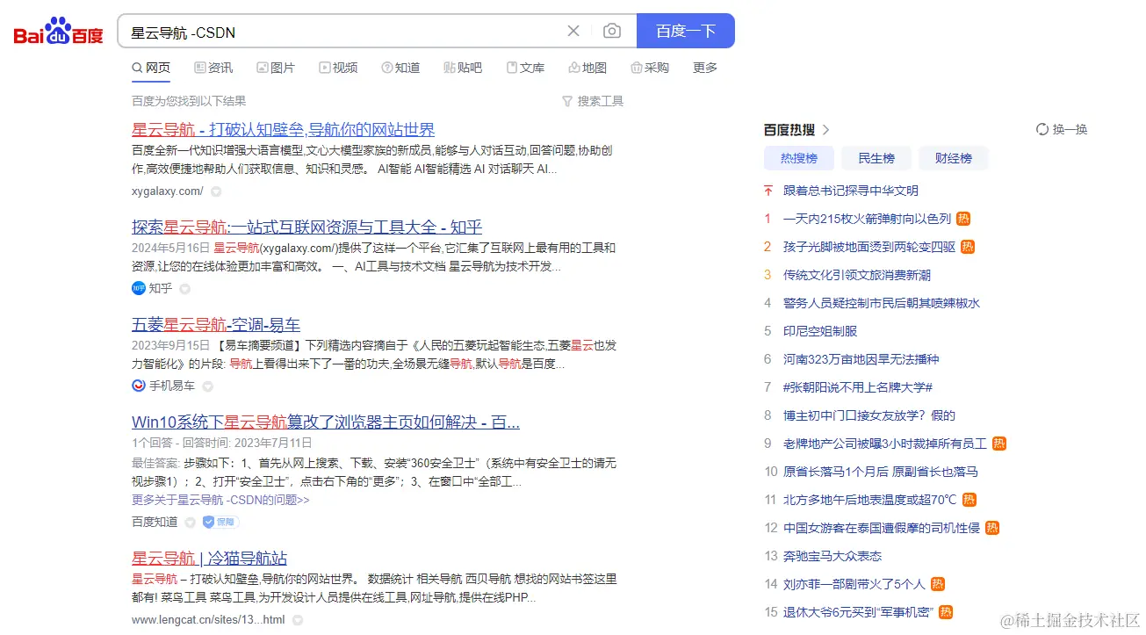The width and height of the screenshot is (1146, 635).
Task: Select the 财经榜 tab
Action: [x=953, y=158]
